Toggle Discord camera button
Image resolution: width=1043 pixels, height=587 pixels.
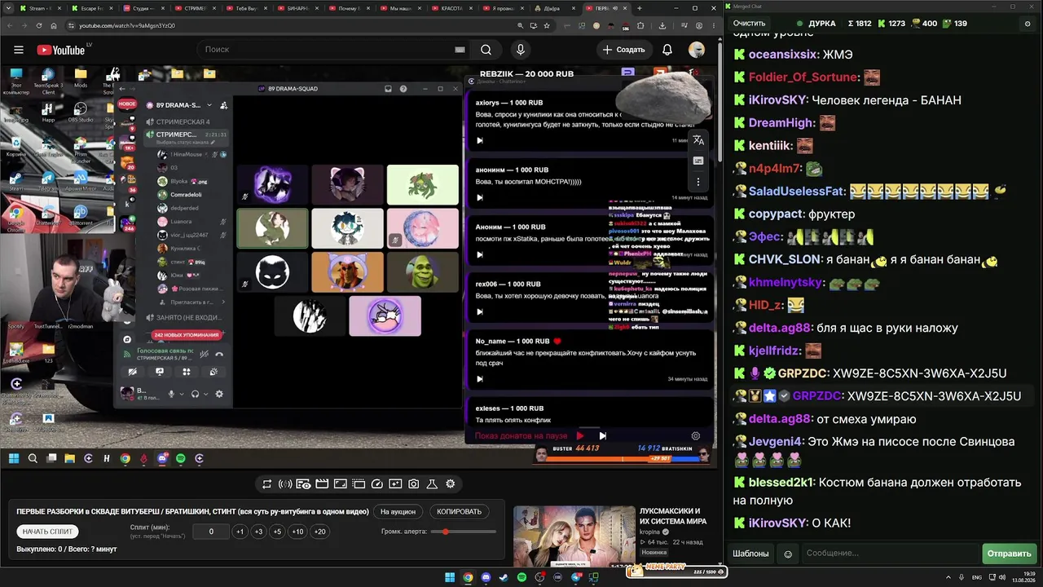point(133,372)
